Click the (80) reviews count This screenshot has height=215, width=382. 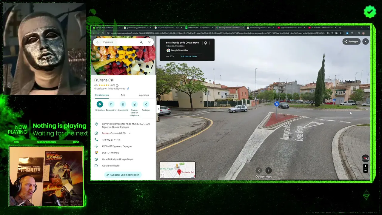113,85
